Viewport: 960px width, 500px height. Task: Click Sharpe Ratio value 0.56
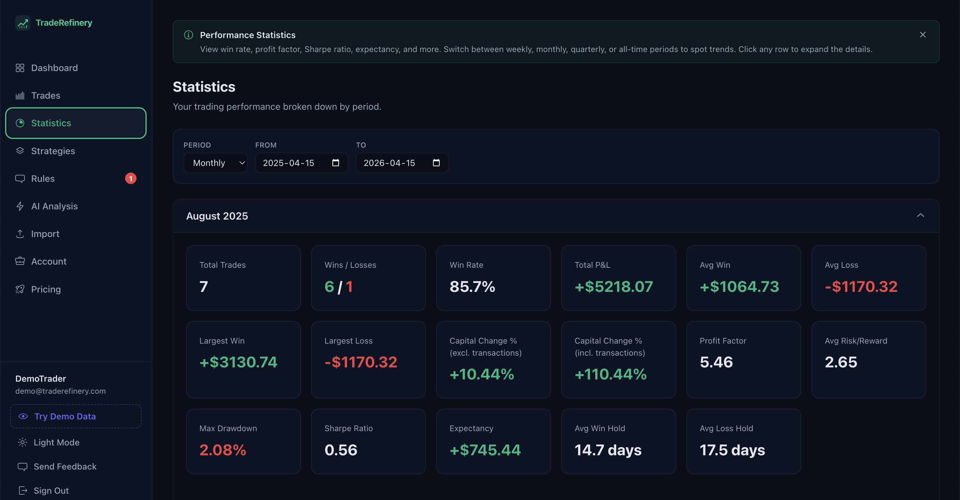pos(341,450)
